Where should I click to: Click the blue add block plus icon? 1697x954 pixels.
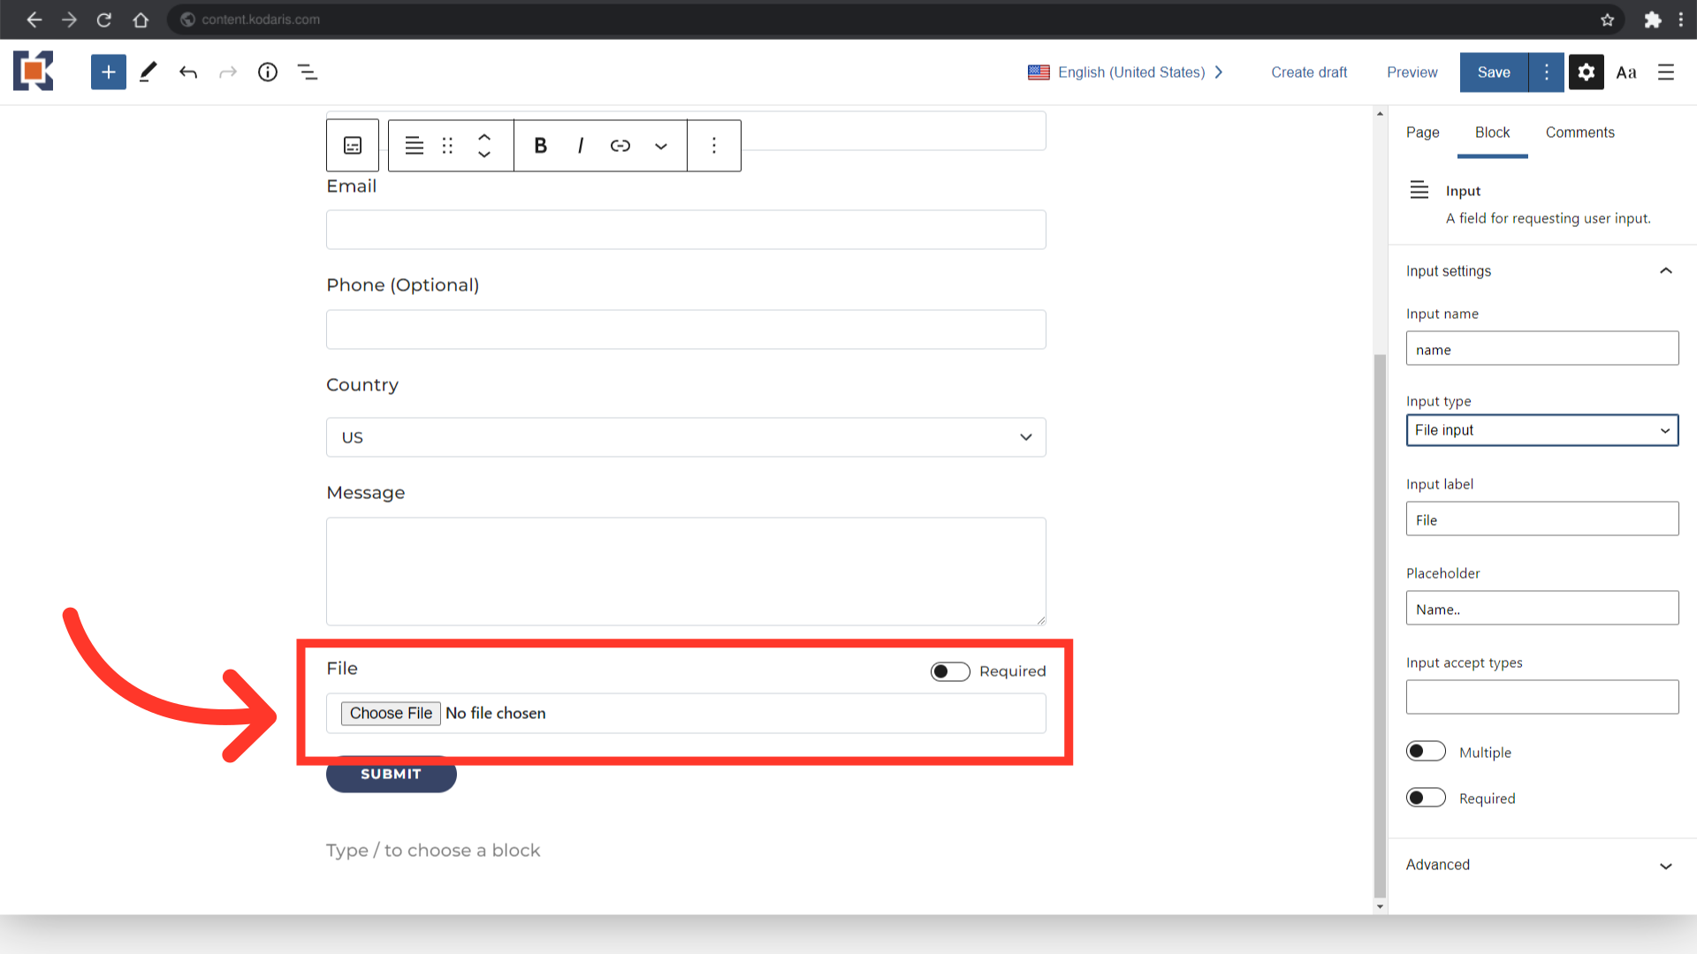click(x=108, y=72)
